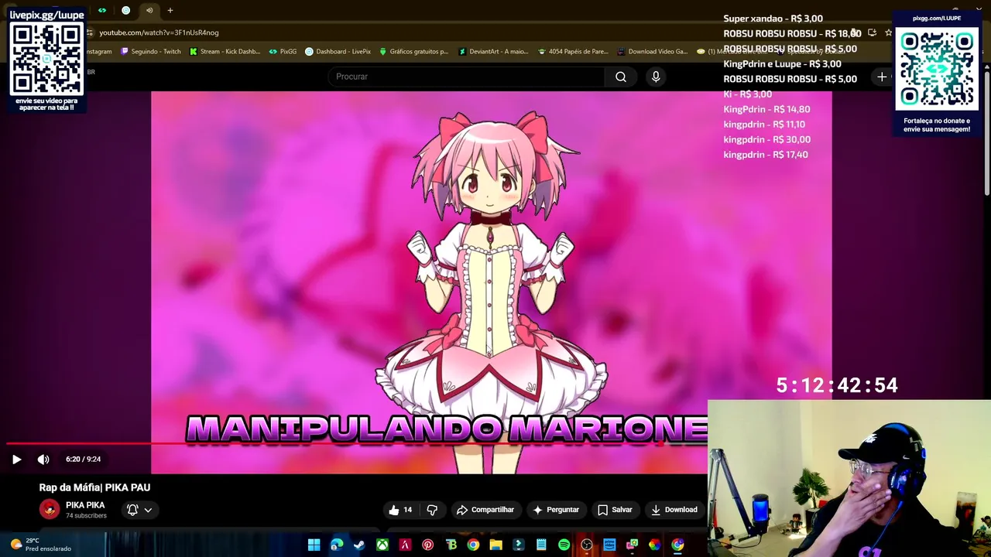Viewport: 991px width, 557px height.
Task: Switch to the LivePix circle-icon tab
Action: tap(125, 10)
